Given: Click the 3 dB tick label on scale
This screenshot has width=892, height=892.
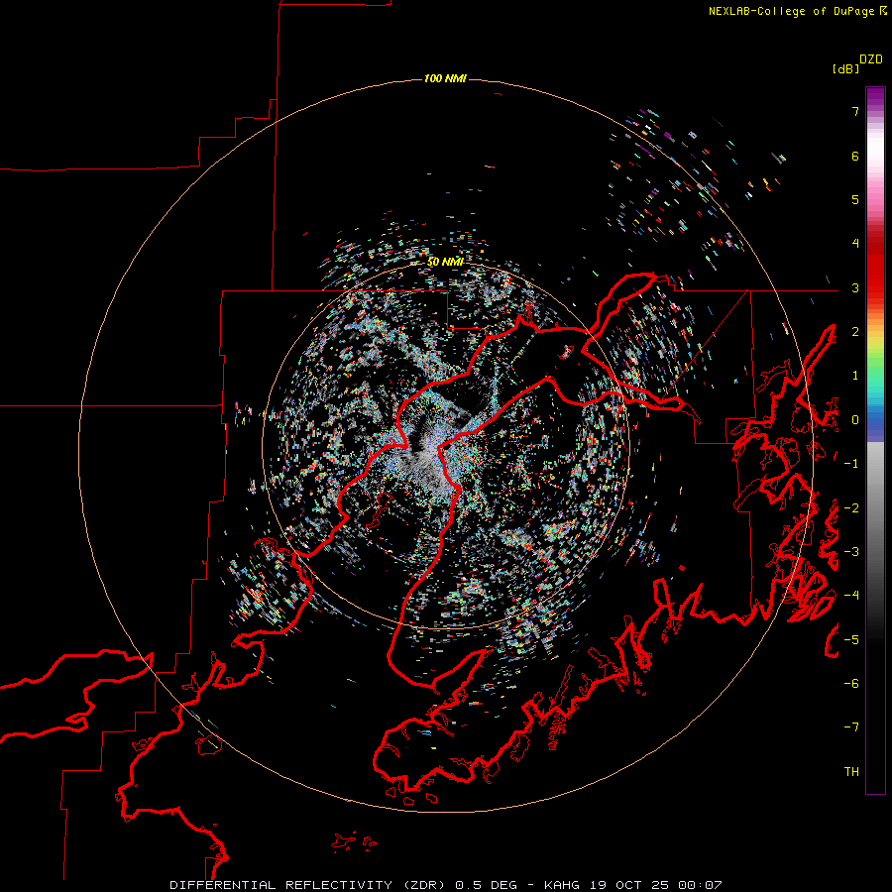Looking at the screenshot, I should tap(855, 287).
